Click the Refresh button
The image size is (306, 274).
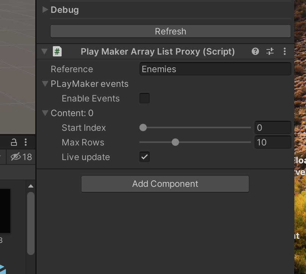pyautogui.click(x=171, y=31)
